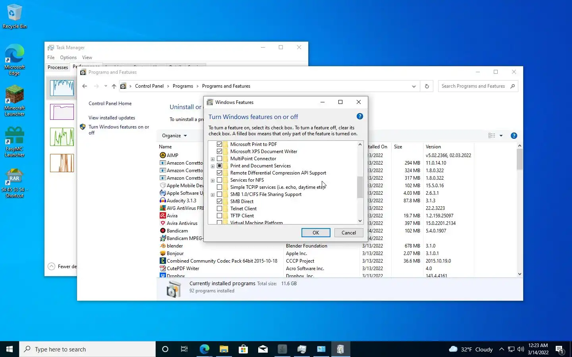
Task: Click the programs list scrollbar thumb
Action: coord(520,160)
